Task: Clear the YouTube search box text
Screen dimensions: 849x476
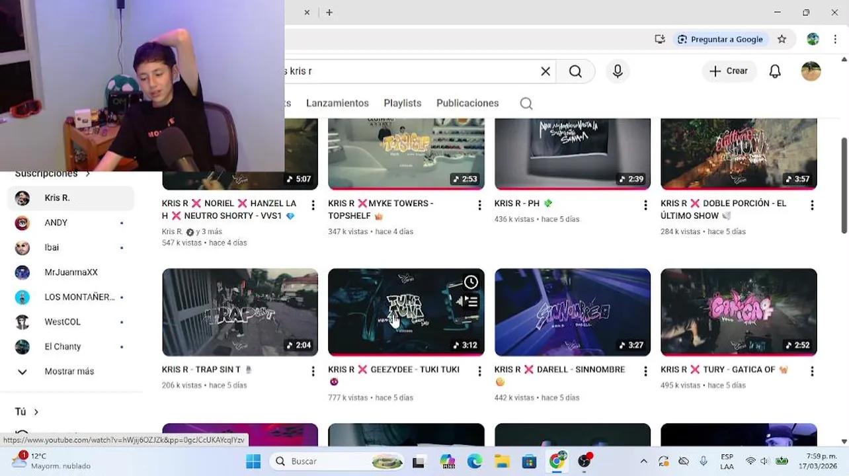Action: click(x=546, y=71)
